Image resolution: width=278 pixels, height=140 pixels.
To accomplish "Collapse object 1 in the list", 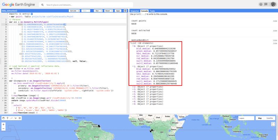I will click(x=133, y=67).
